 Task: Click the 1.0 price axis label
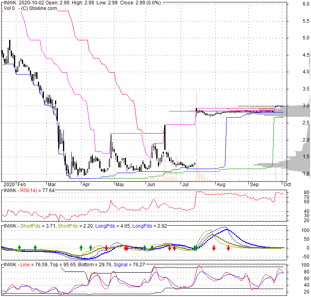click(x=306, y=174)
